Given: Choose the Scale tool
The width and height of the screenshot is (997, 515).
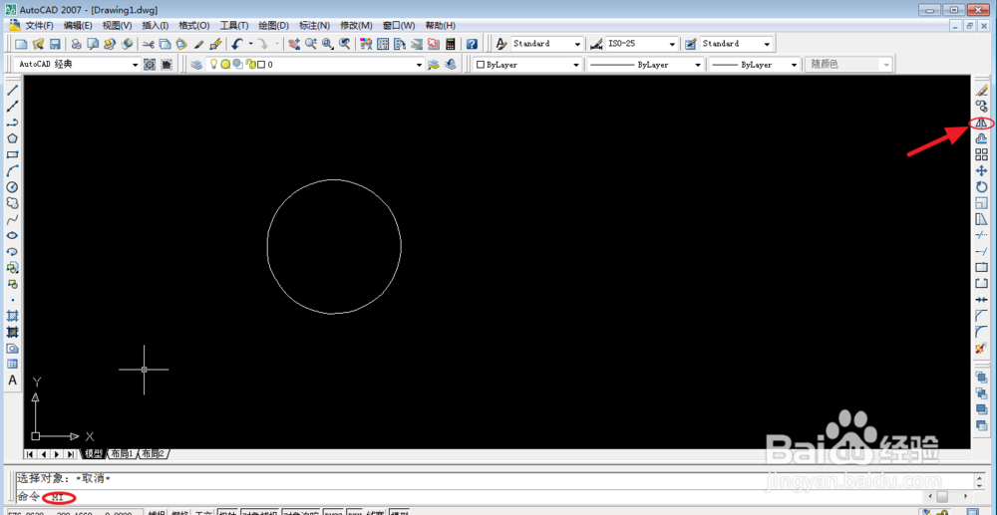Looking at the screenshot, I should (x=982, y=203).
